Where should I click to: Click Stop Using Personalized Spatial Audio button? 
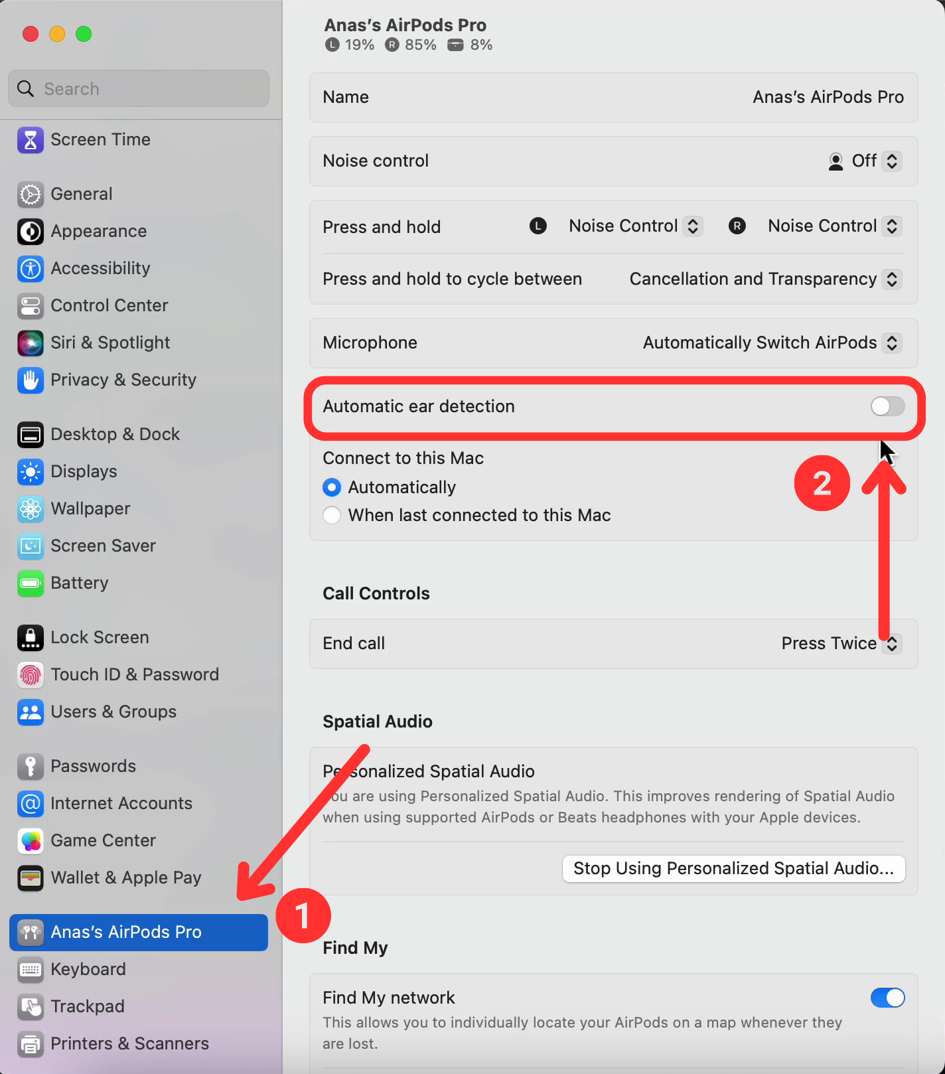pos(733,869)
